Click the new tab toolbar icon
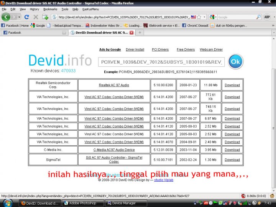The width and height of the screenshot is (276, 207). pyautogui.click(x=45, y=17)
